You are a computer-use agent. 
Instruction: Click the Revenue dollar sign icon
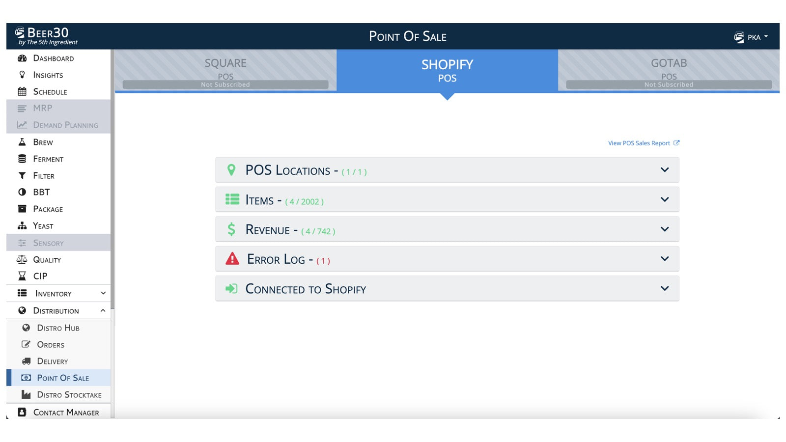coord(231,229)
